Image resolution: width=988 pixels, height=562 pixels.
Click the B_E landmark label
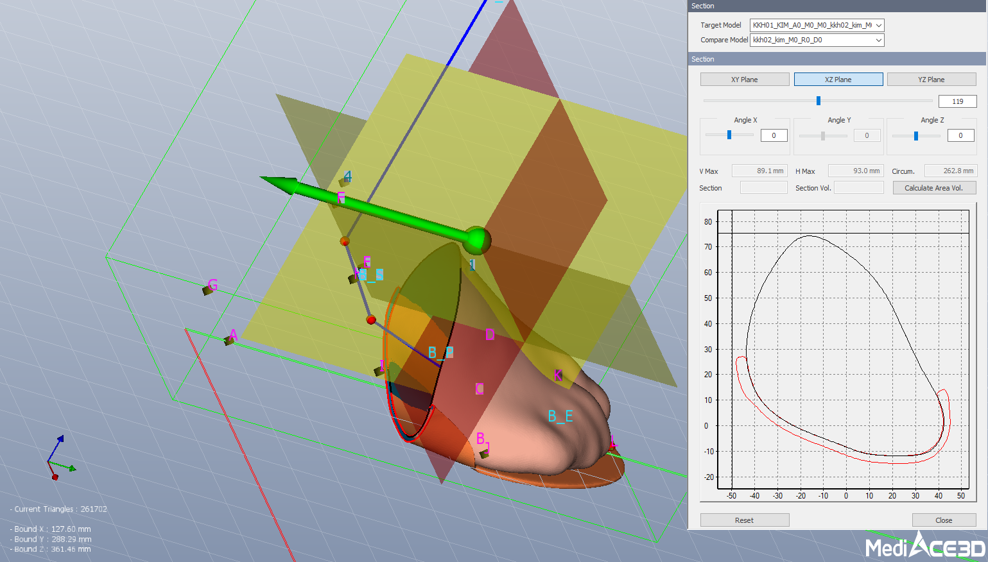click(560, 416)
